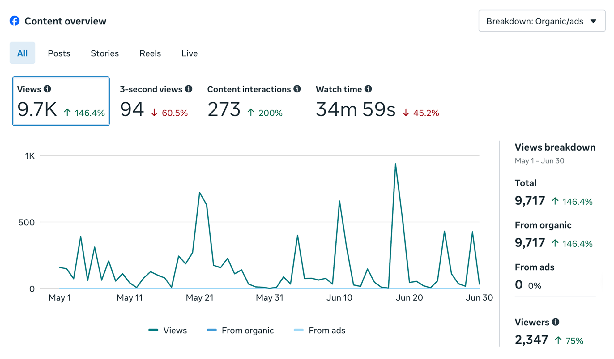Click the 9.7K views value
614x359 pixels.
coord(37,109)
